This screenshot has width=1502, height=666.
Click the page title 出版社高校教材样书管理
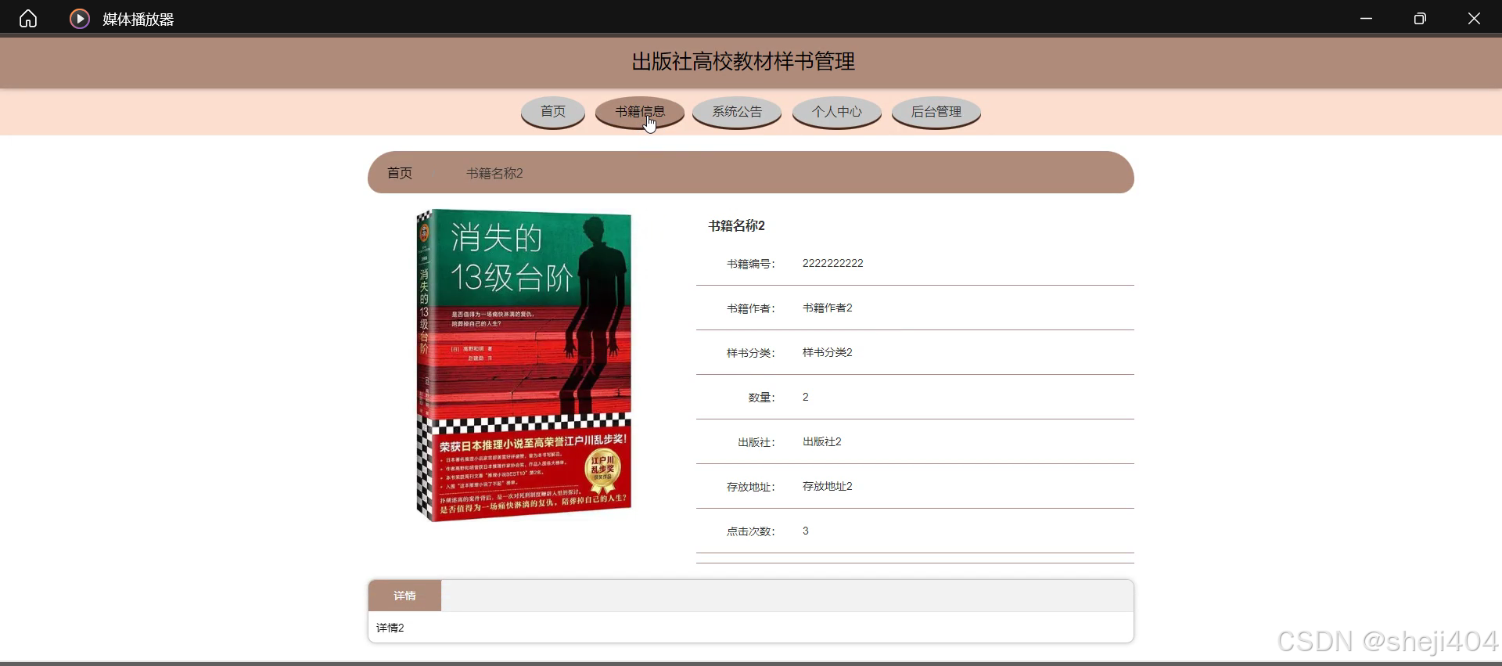point(743,62)
